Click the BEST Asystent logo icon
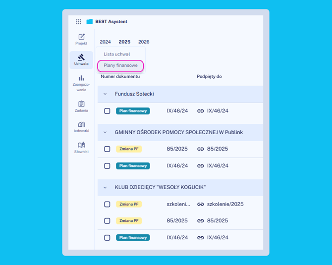This screenshot has width=332, height=265. tap(90, 22)
